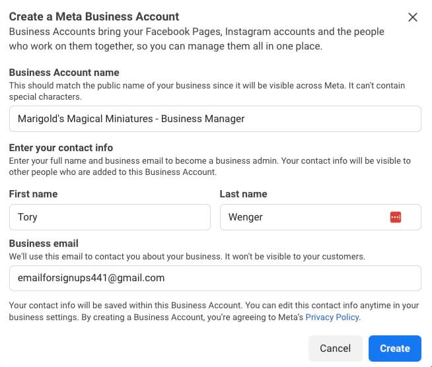Click into the Last name field containing Wenger
This screenshot has width=432, height=367.
pyautogui.click(x=320, y=217)
